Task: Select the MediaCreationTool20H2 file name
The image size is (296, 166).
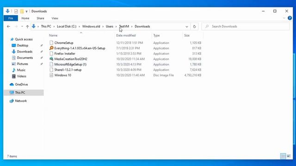Action: point(71,59)
